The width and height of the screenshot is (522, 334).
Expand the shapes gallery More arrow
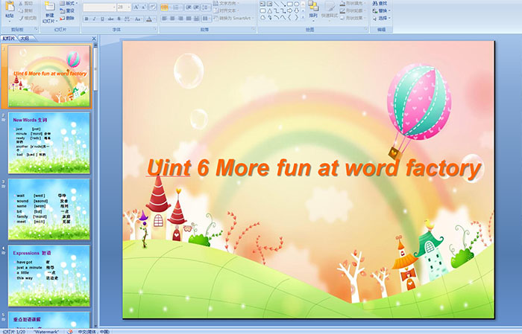point(303,17)
